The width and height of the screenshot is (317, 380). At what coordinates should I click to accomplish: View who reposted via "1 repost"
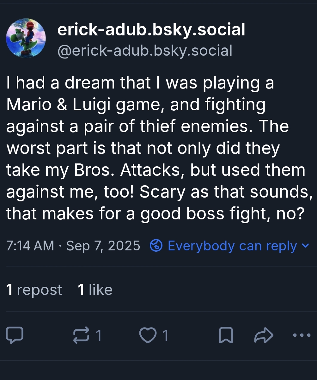[x=34, y=290]
